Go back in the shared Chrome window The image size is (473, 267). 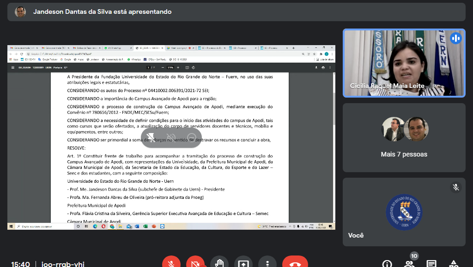pos(11,54)
